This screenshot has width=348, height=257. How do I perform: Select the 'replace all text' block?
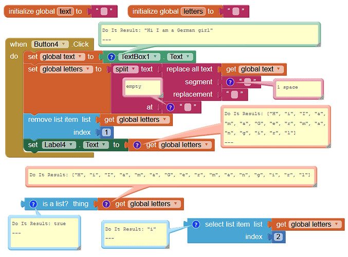click(x=189, y=69)
